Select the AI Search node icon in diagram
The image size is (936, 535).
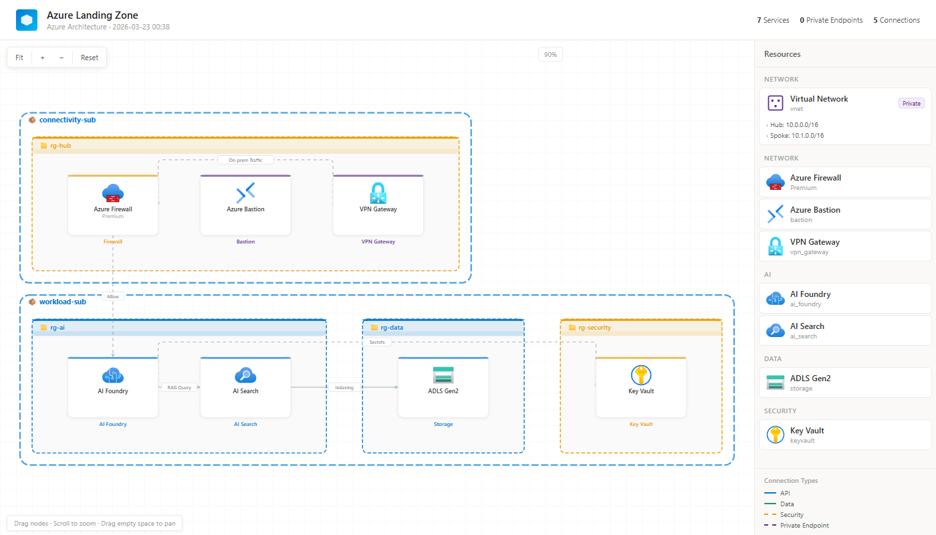click(x=245, y=376)
